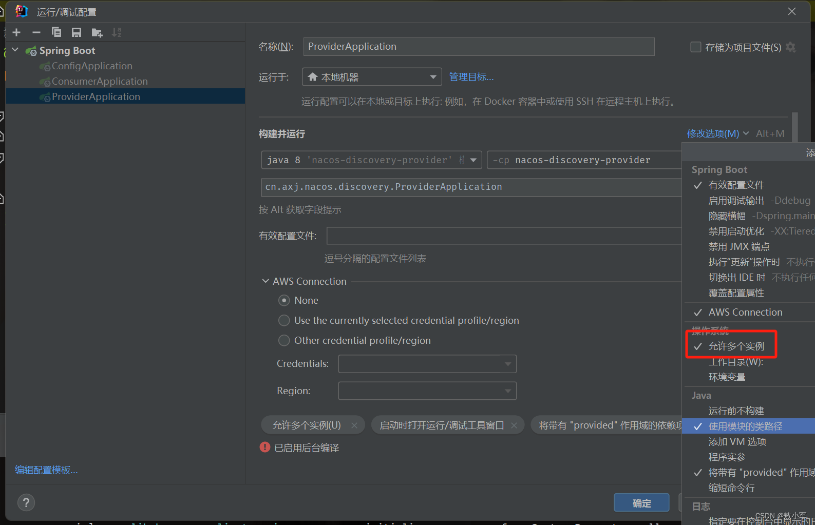Close the run/debug configuration dialog

coord(792,11)
